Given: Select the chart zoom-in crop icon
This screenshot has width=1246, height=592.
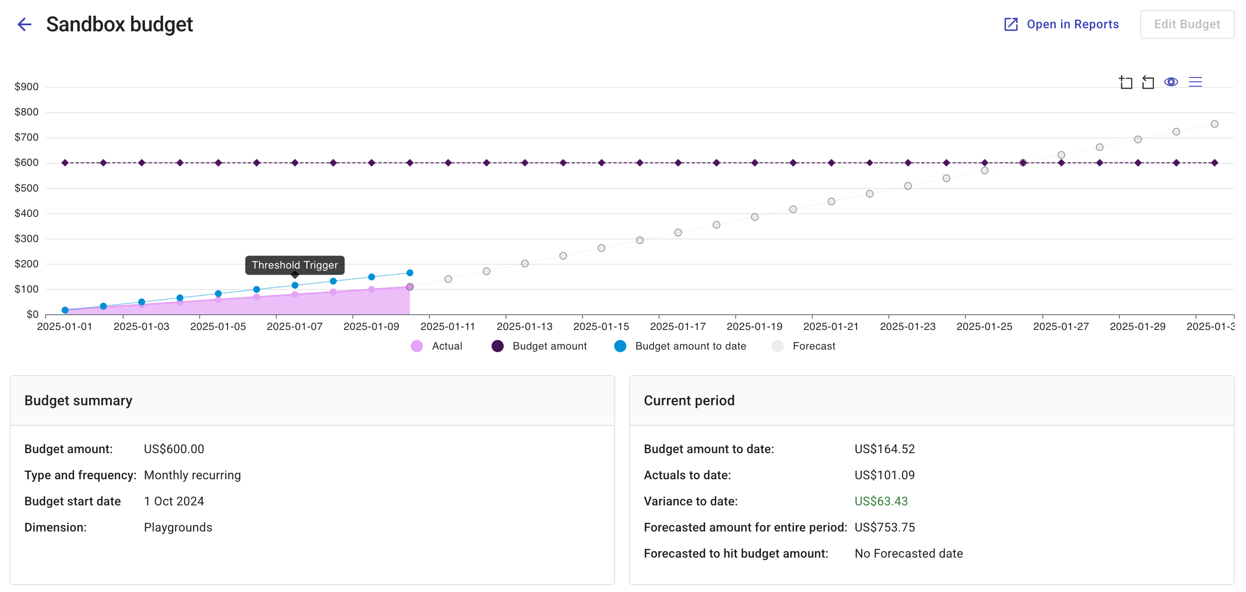Looking at the screenshot, I should pos(1125,82).
